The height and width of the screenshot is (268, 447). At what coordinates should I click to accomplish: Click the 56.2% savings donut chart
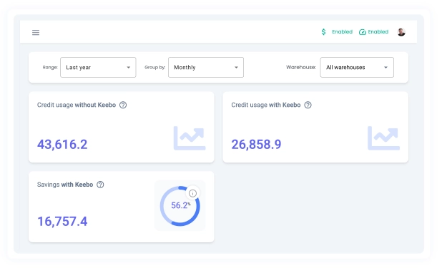coord(180,206)
